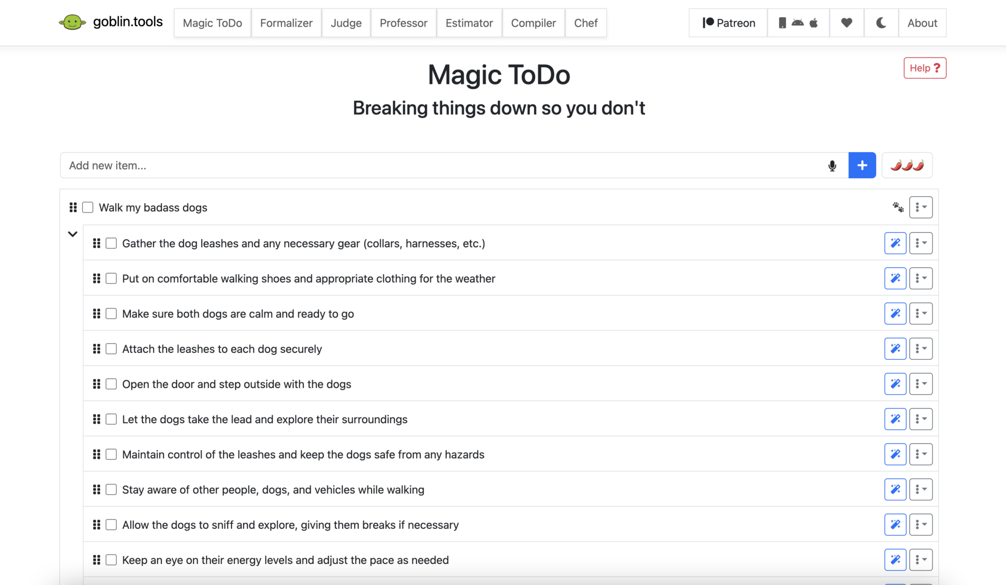The height and width of the screenshot is (585, 1006).
Task: Toggle dark mode with the moon icon
Action: tap(881, 23)
